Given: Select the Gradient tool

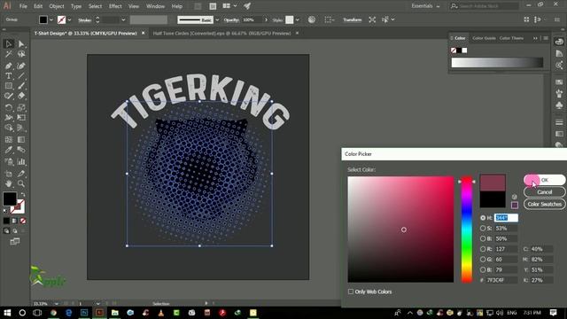Looking at the screenshot, I should coord(21,140).
